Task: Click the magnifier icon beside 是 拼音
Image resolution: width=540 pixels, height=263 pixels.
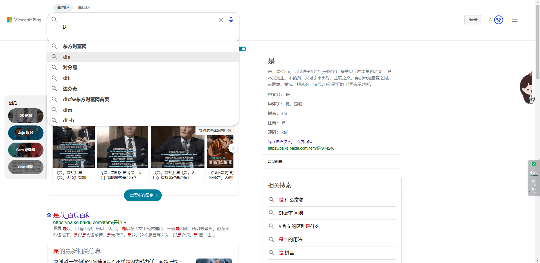Action: (x=271, y=253)
